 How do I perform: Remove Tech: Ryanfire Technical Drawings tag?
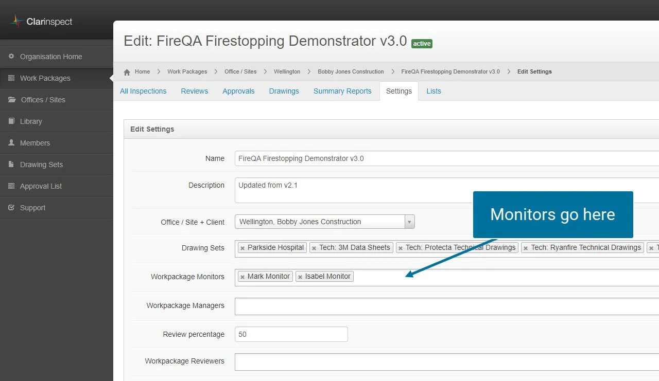(526, 248)
